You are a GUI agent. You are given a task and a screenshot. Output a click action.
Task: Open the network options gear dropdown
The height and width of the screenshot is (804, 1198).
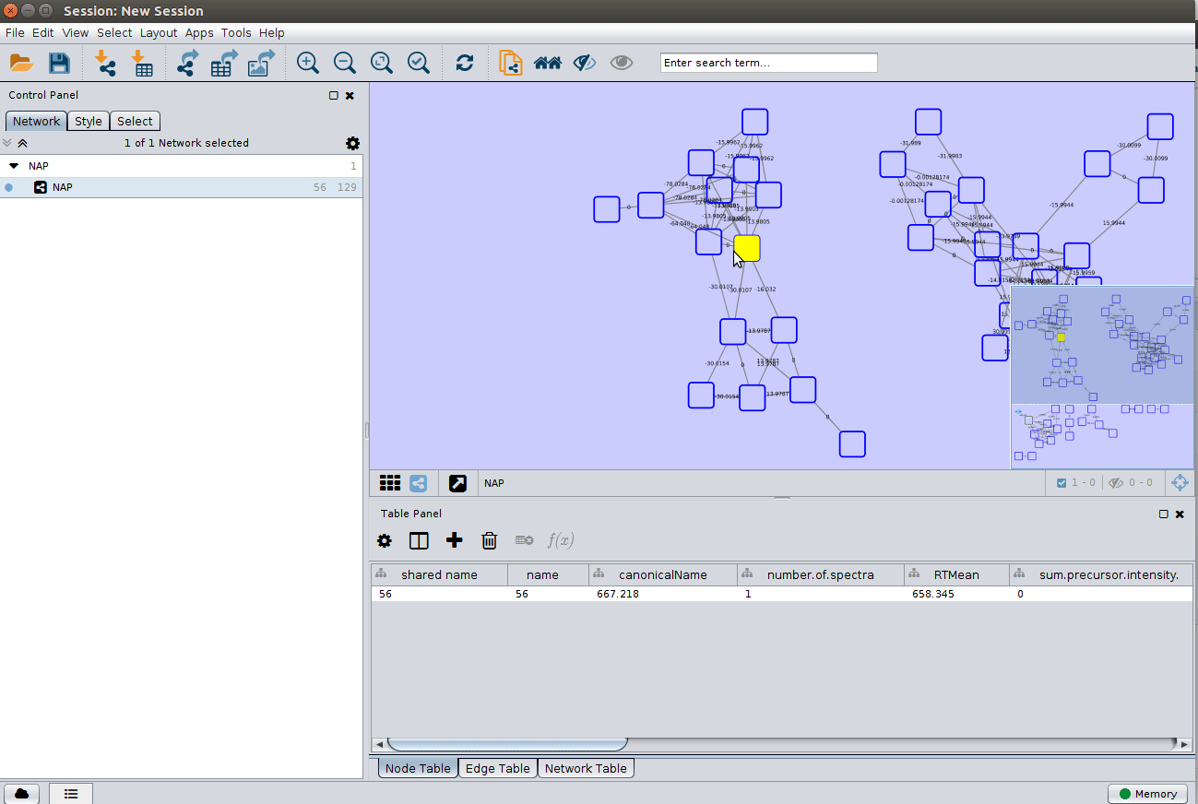coord(352,143)
